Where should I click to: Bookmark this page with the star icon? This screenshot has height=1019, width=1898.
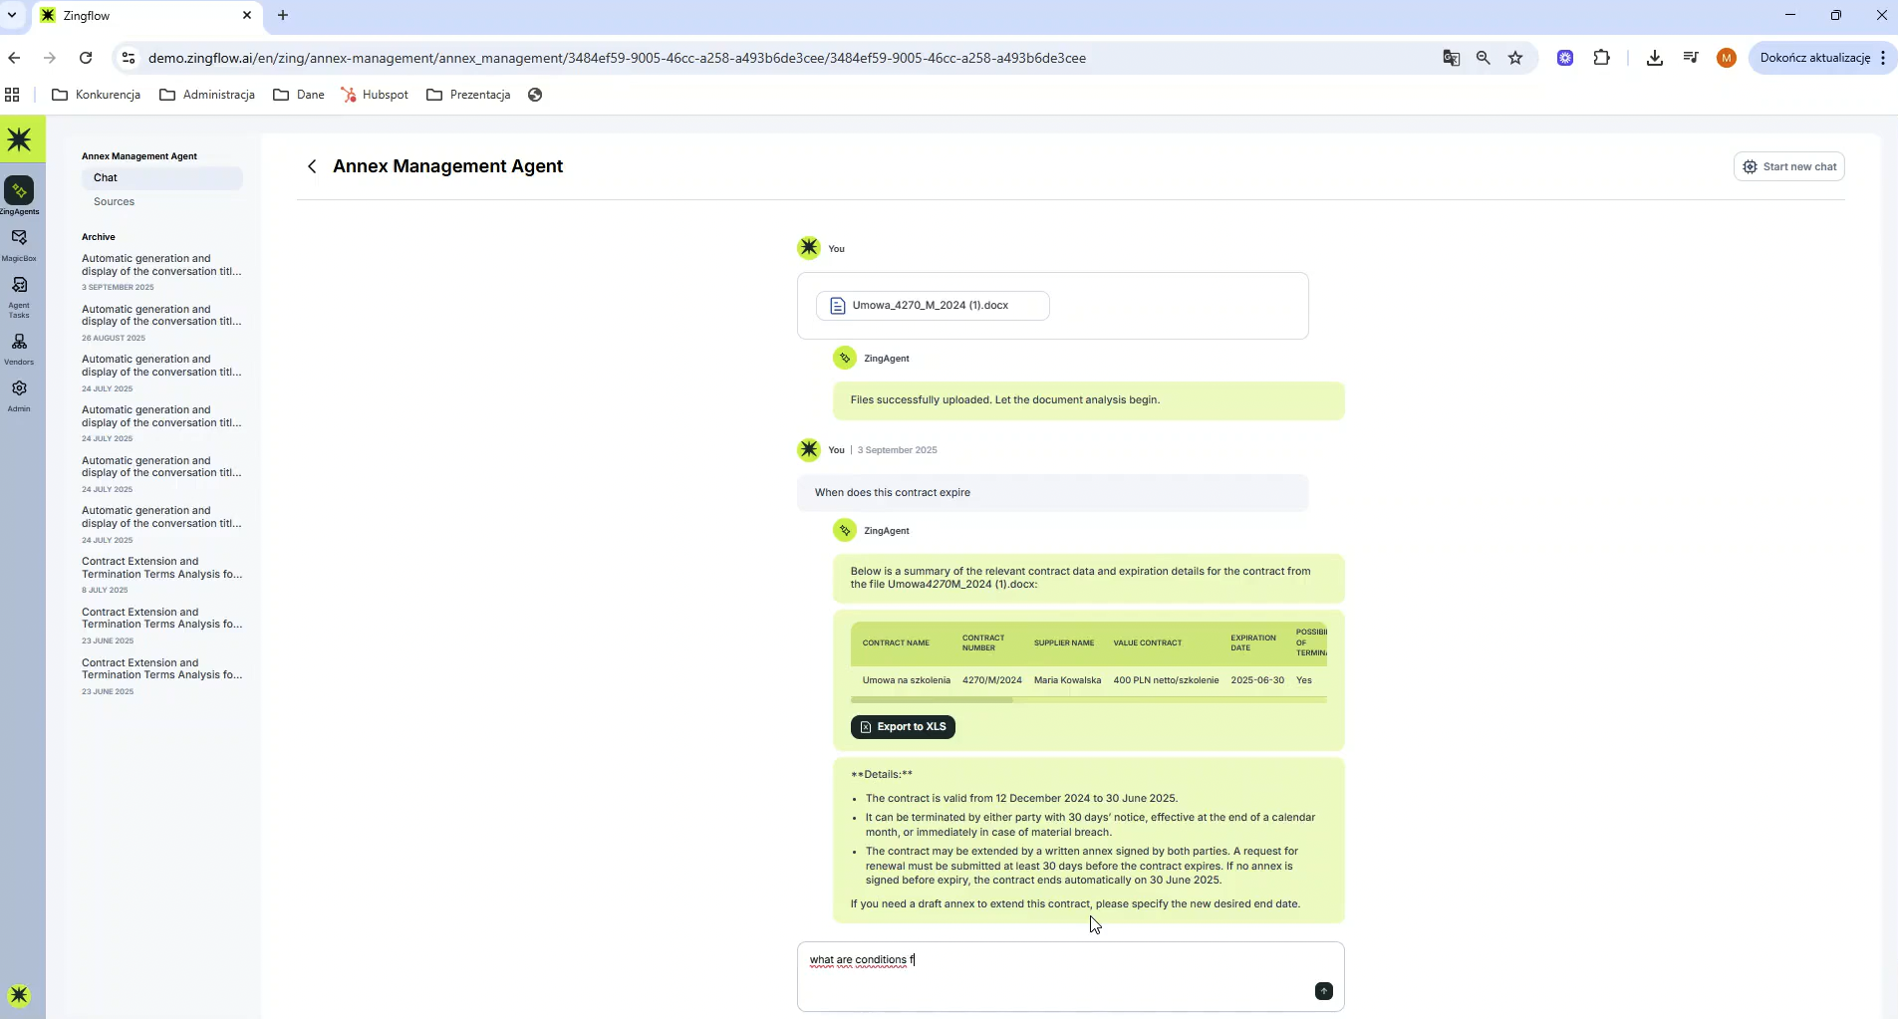click(x=1515, y=58)
